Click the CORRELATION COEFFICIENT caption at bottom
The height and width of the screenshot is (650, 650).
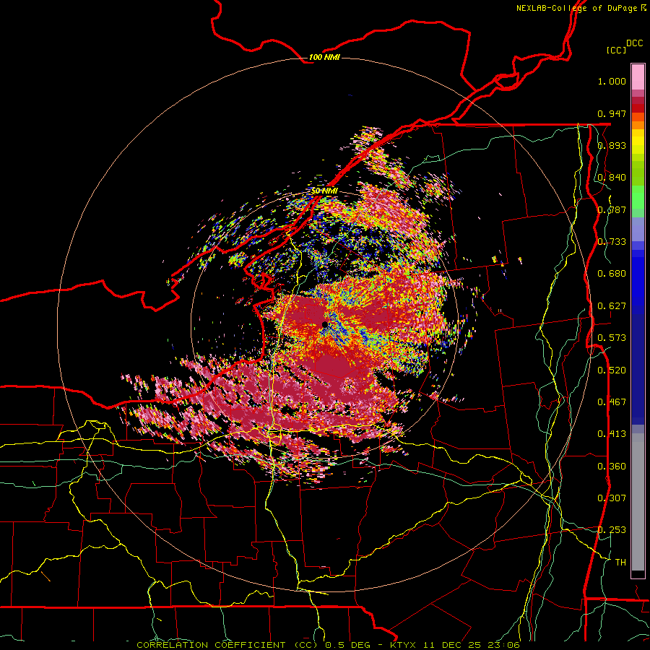328,645
